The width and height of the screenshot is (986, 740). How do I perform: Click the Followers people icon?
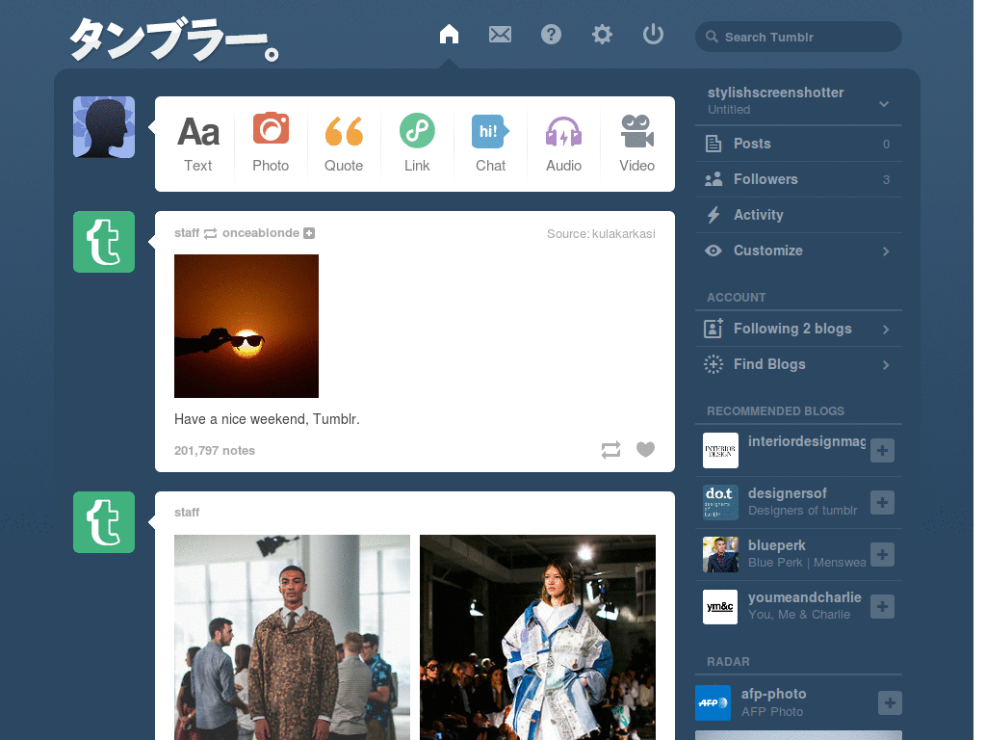click(714, 179)
